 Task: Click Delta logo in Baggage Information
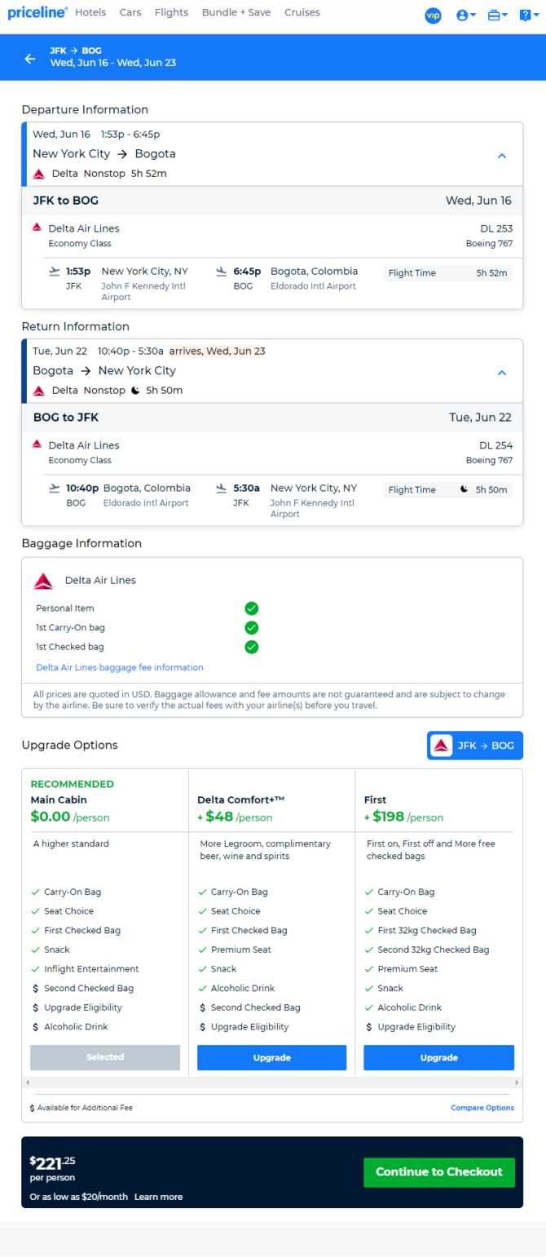click(x=43, y=581)
